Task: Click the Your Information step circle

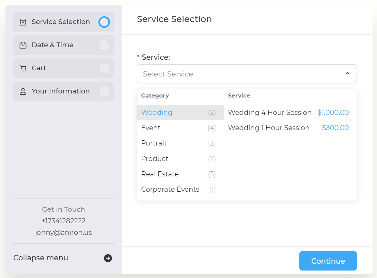Action: [104, 91]
